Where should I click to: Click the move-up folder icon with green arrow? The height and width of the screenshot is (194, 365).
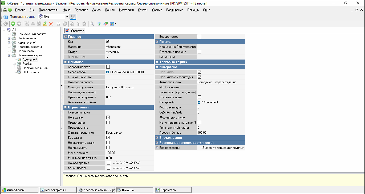tap(45, 24)
